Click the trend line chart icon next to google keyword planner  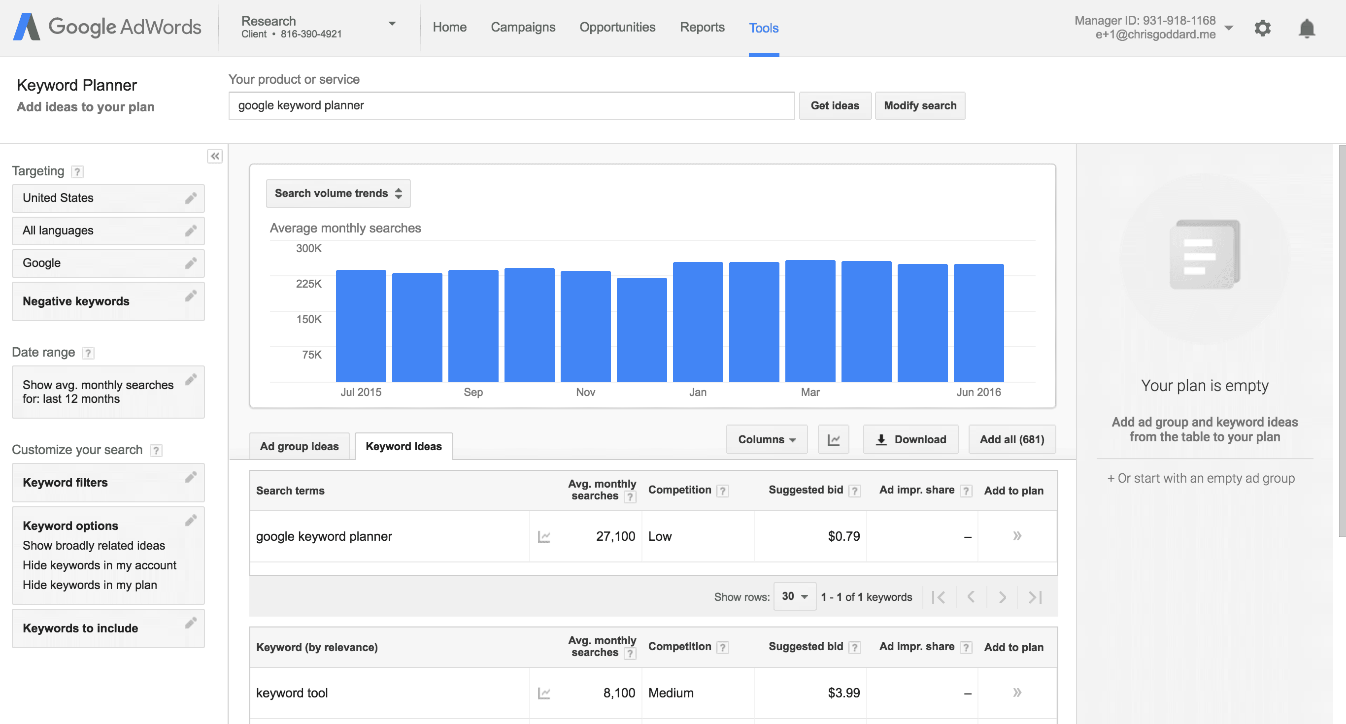546,536
